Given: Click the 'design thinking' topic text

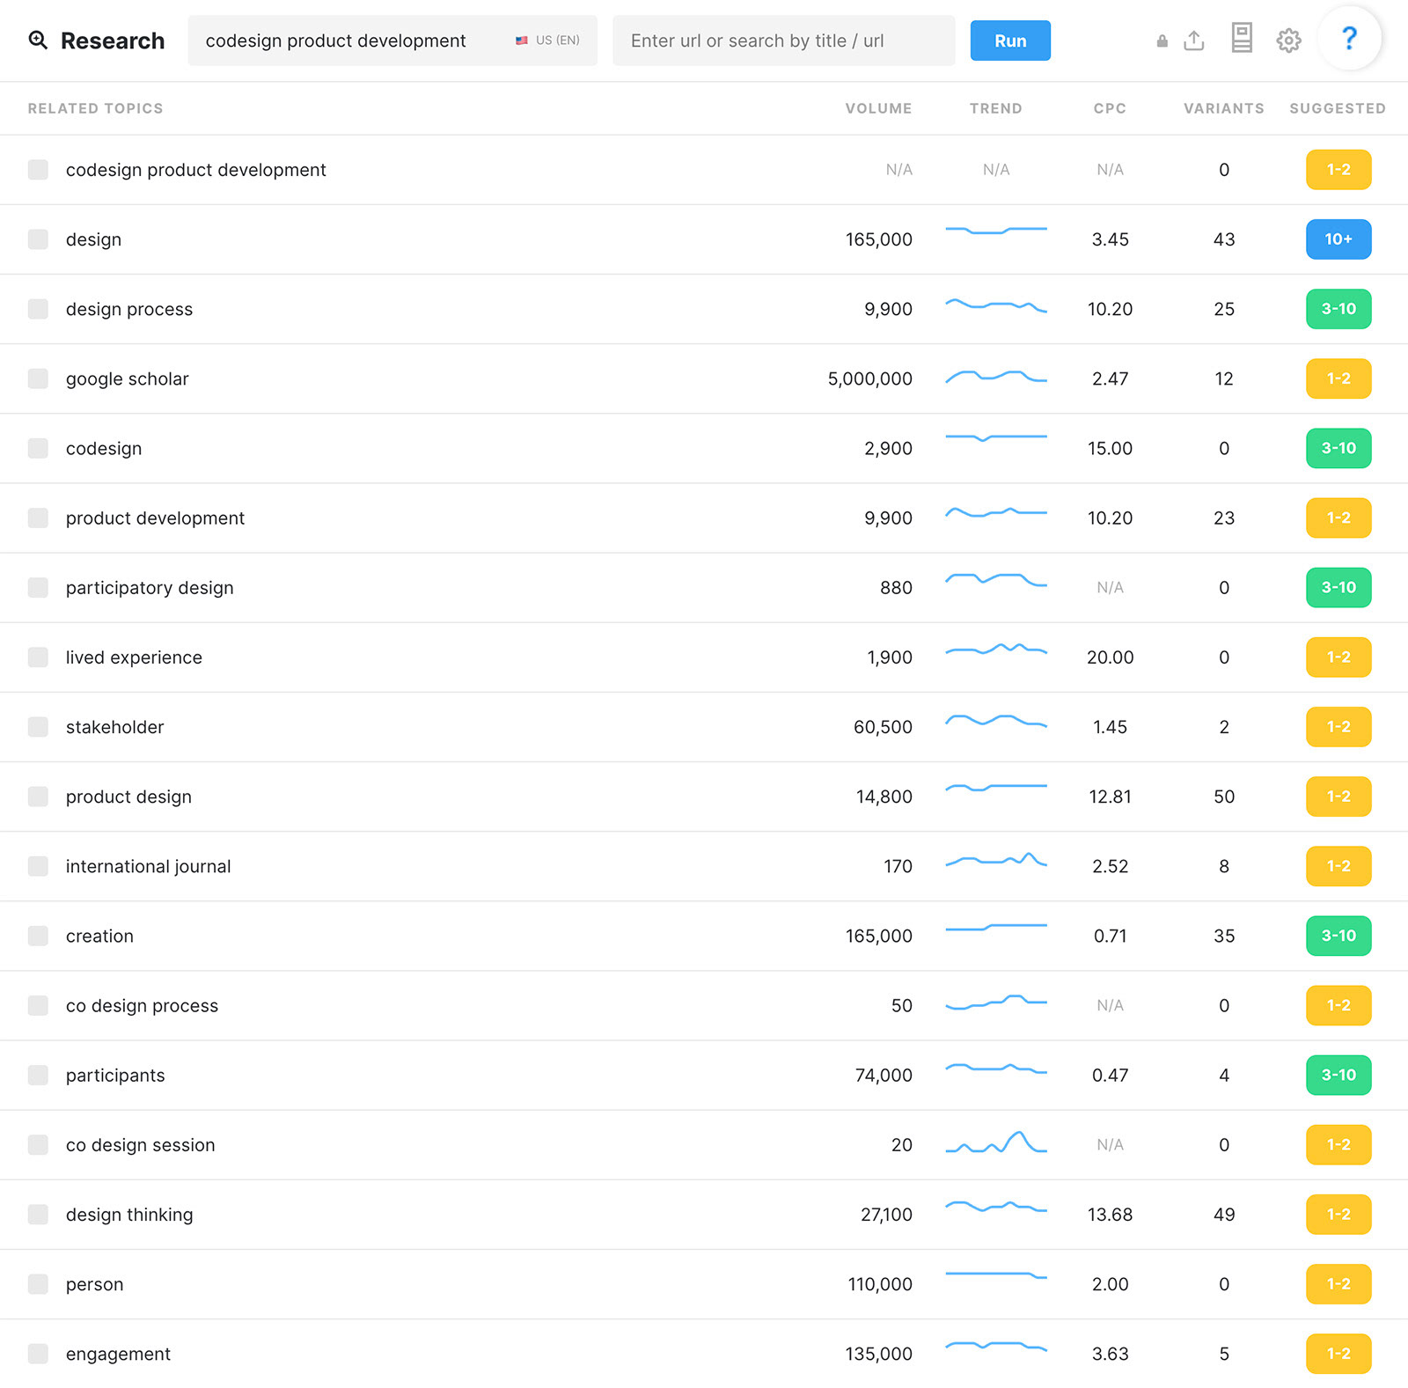Looking at the screenshot, I should 129,1215.
